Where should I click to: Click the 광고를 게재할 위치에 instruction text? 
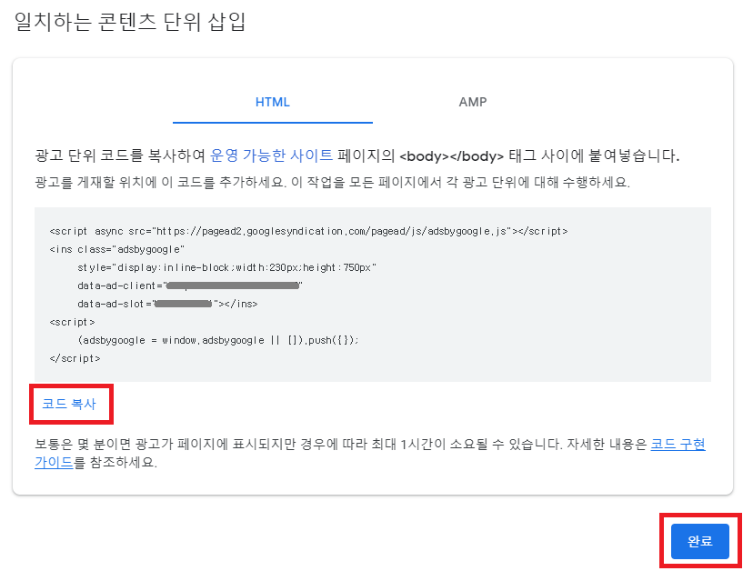[332, 183]
